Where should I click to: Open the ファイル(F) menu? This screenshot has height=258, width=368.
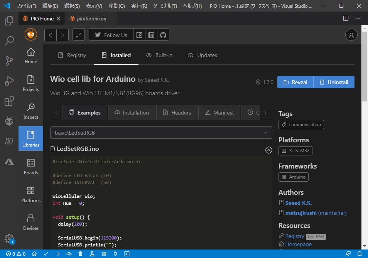(x=26, y=6)
